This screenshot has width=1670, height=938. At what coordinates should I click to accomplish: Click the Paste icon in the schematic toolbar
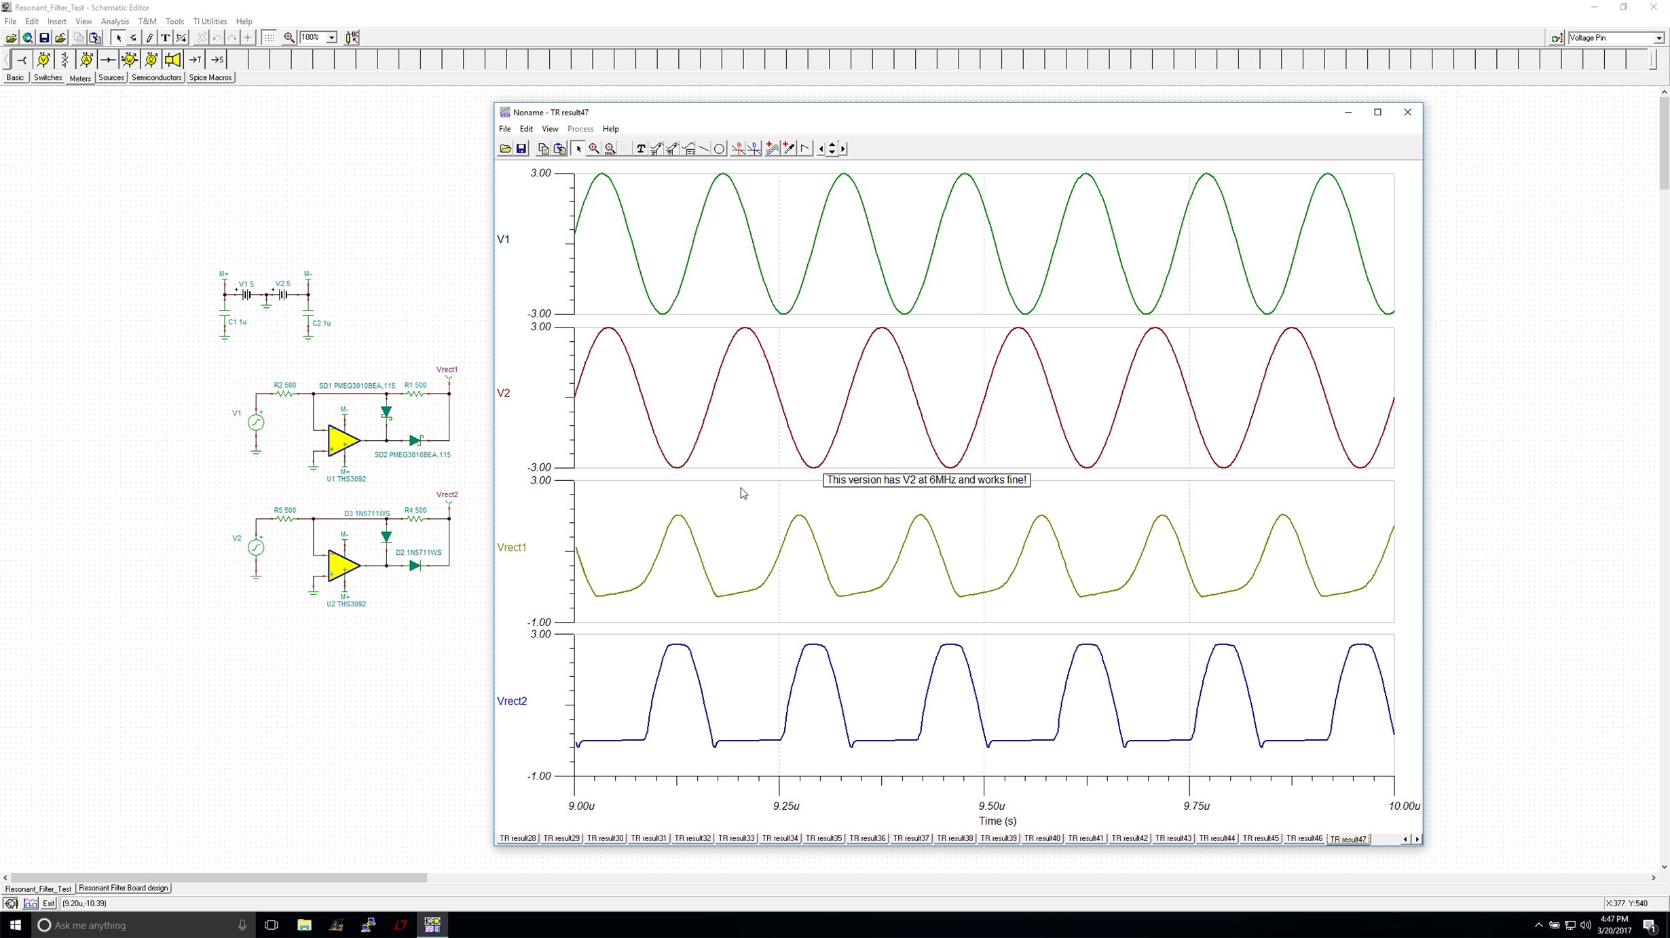(x=96, y=38)
